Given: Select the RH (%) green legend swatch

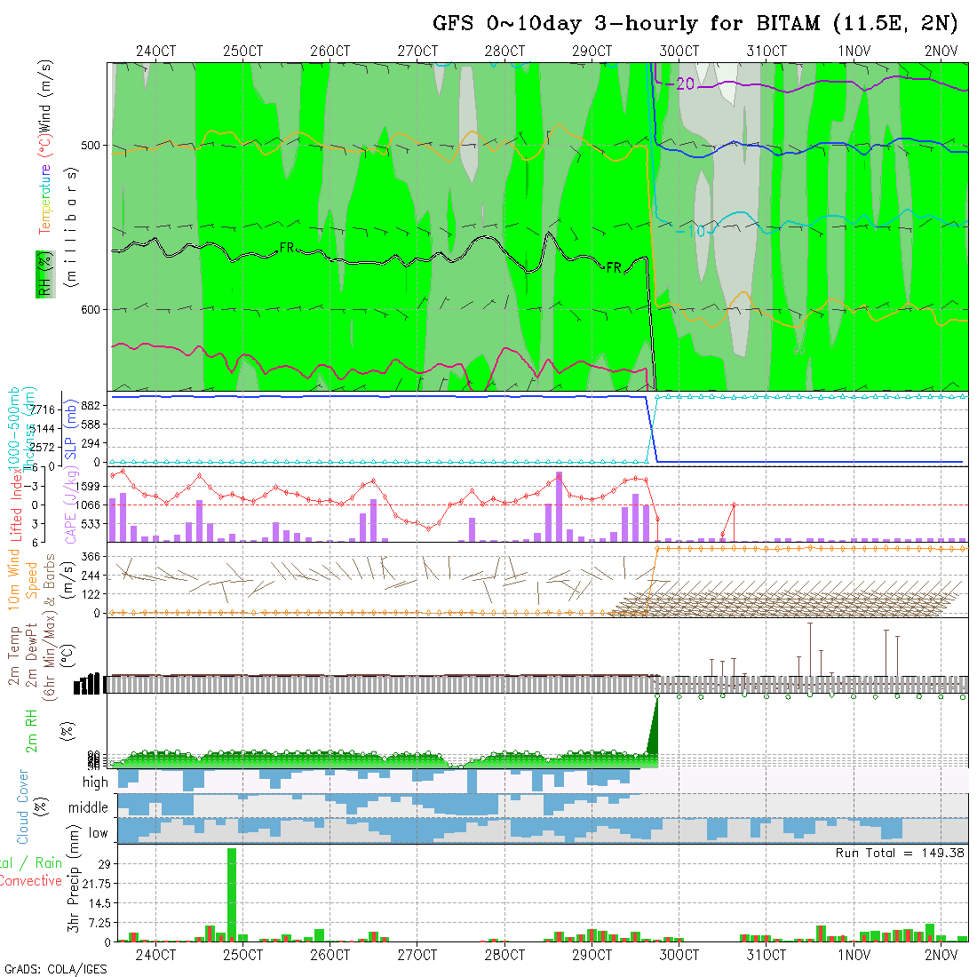Looking at the screenshot, I should [41, 274].
